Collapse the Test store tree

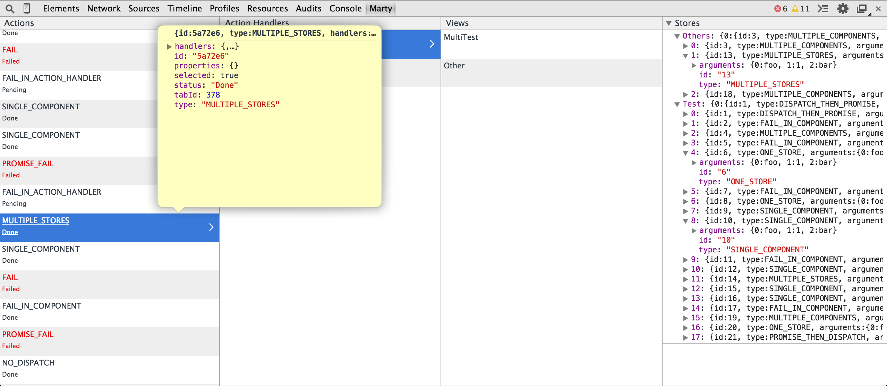click(x=677, y=104)
